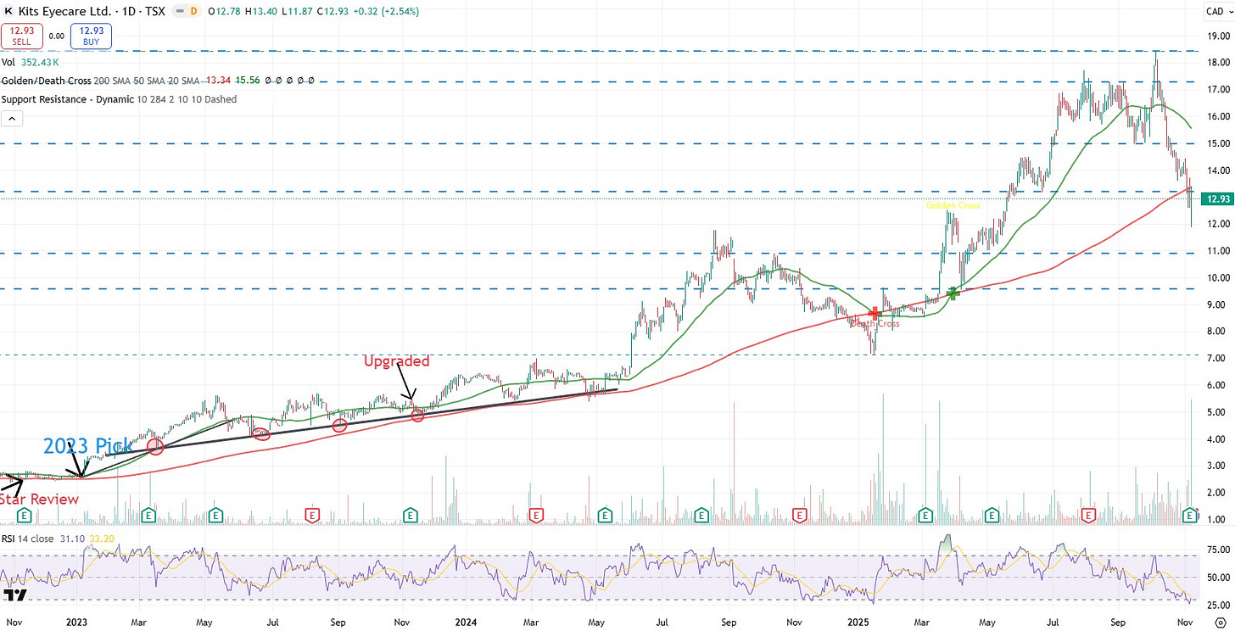Click the '2023 Pick' text annotation

88,446
